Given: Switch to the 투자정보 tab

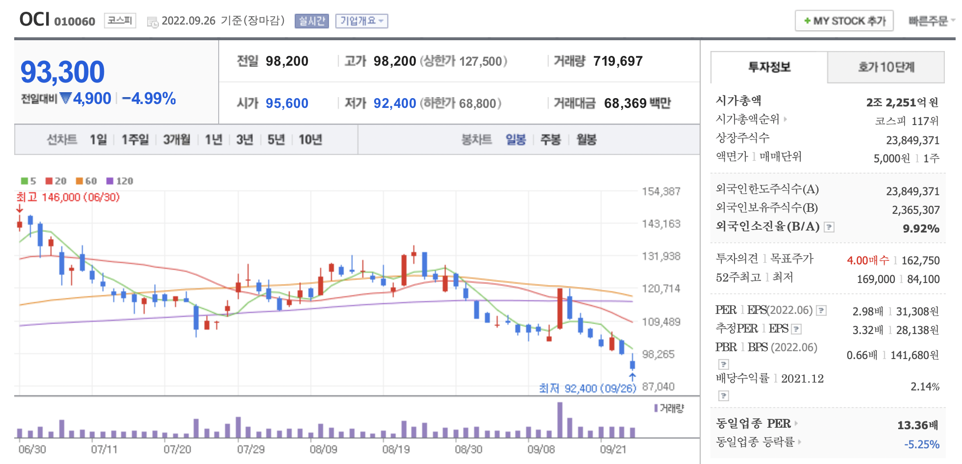Looking at the screenshot, I should pos(769,67).
